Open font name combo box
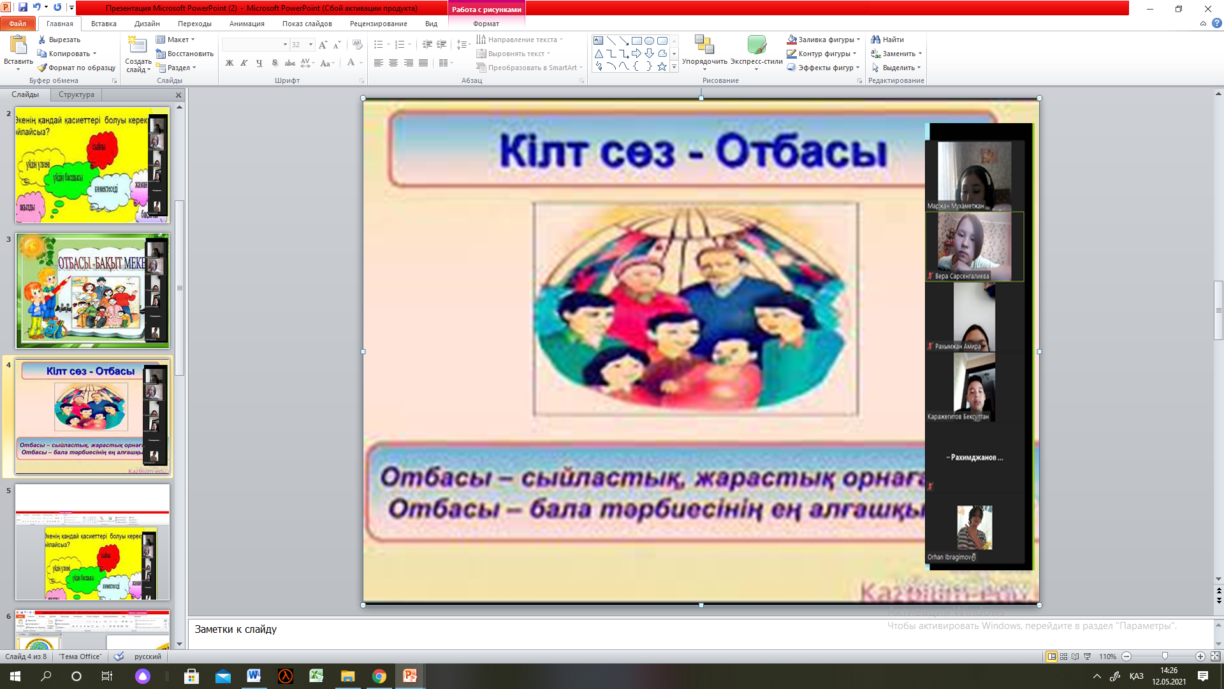 (x=256, y=45)
